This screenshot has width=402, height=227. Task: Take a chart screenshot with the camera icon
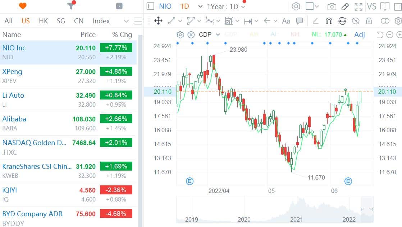[332, 6]
